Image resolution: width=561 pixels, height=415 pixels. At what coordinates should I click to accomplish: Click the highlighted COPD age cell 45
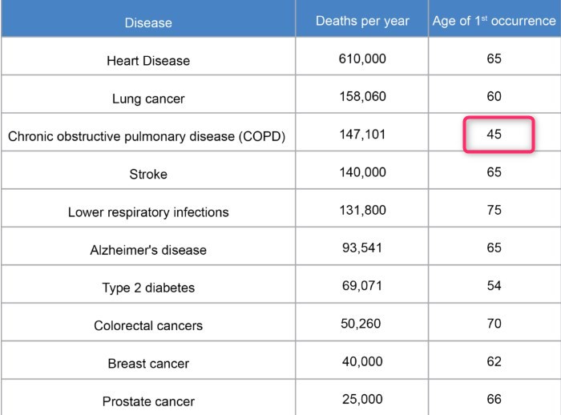click(x=494, y=135)
